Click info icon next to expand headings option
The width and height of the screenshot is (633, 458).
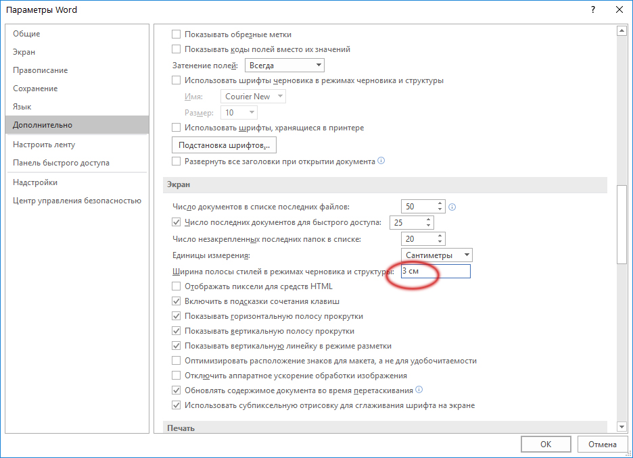[381, 161]
